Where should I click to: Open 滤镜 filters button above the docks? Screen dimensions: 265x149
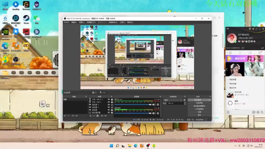[103, 93]
